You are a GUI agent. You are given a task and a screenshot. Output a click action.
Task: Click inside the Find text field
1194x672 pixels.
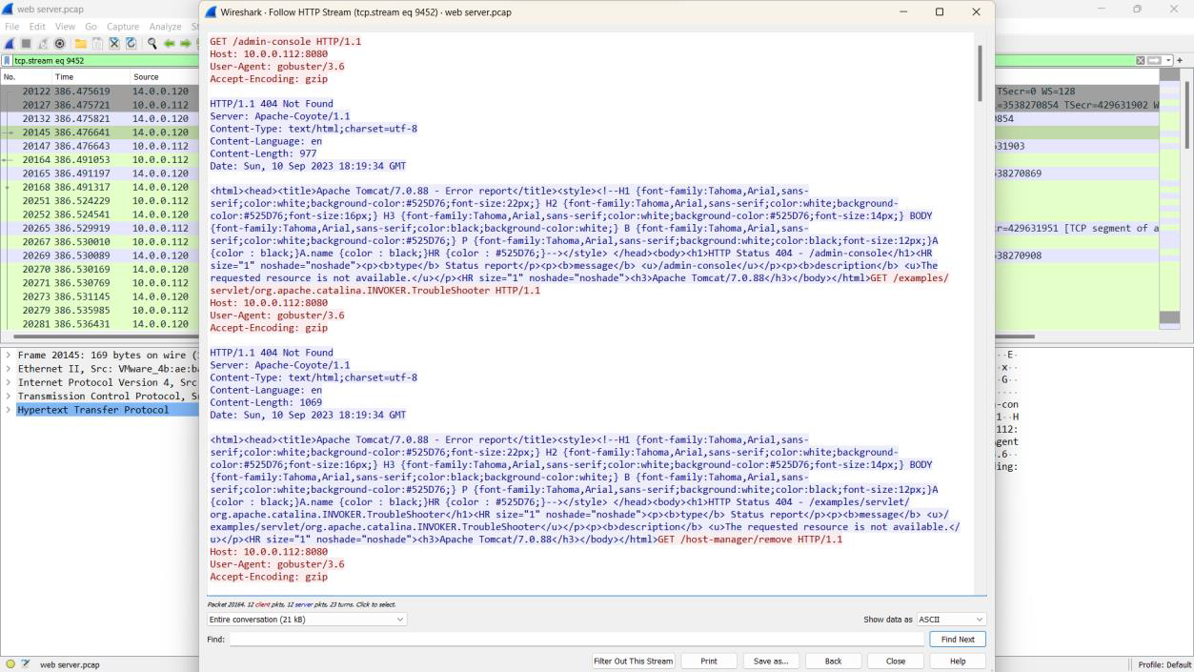[576, 640]
